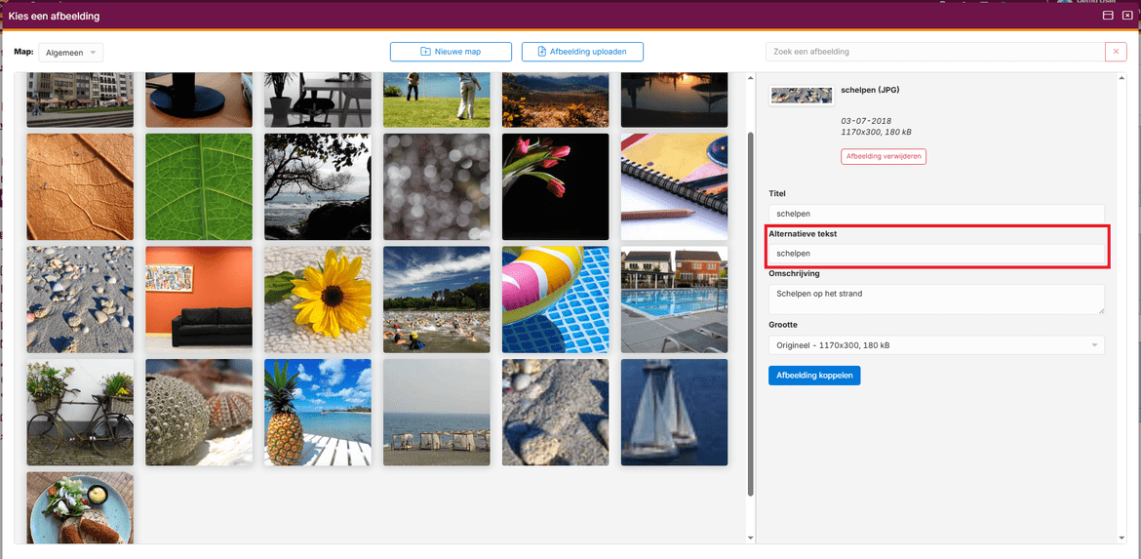The width and height of the screenshot is (1141, 559).
Task: Click the image gallery vertical scrollbar
Action: pyautogui.click(x=750, y=312)
